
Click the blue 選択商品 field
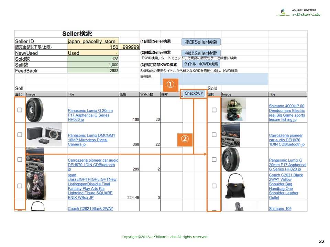tap(214, 79)
